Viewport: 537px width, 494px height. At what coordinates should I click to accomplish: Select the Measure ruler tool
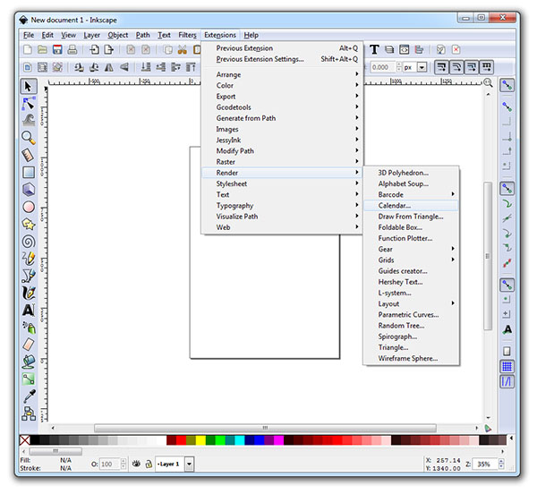tap(29, 155)
